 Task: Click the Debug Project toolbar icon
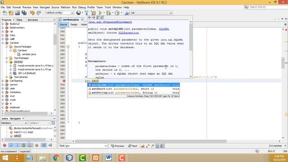[108, 13]
